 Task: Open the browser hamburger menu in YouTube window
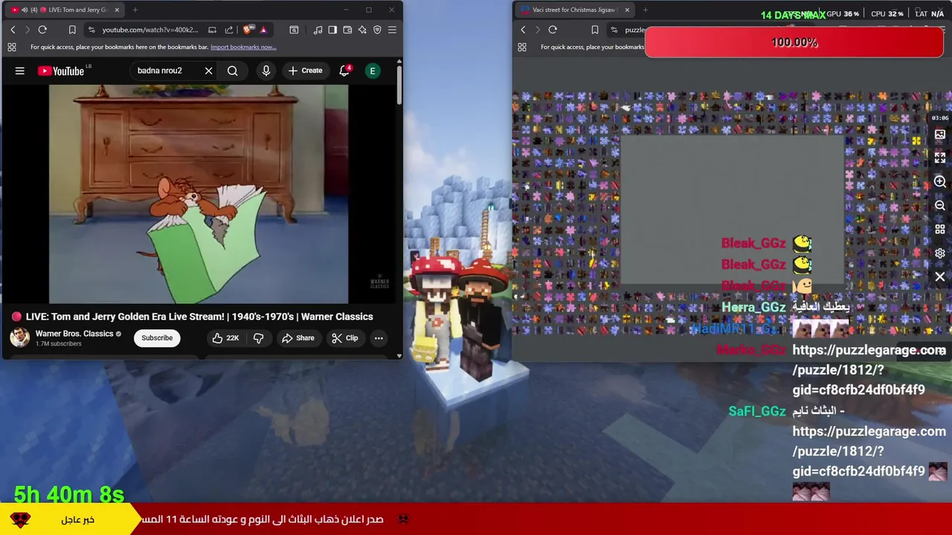[x=392, y=30]
